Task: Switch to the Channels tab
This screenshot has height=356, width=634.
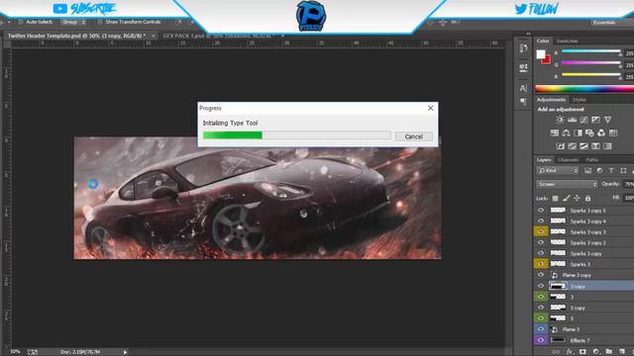Action: click(x=568, y=160)
